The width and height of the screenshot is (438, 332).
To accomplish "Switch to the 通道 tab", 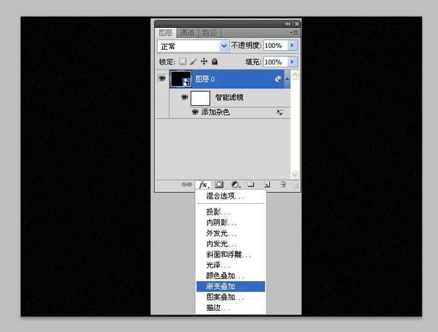I will point(187,33).
